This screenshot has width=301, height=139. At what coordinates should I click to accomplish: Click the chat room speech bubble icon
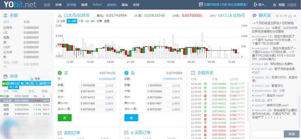click(x=254, y=15)
